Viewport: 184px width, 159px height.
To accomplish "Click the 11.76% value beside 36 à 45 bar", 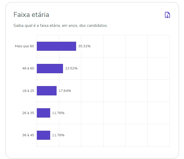I will coord(58,135).
